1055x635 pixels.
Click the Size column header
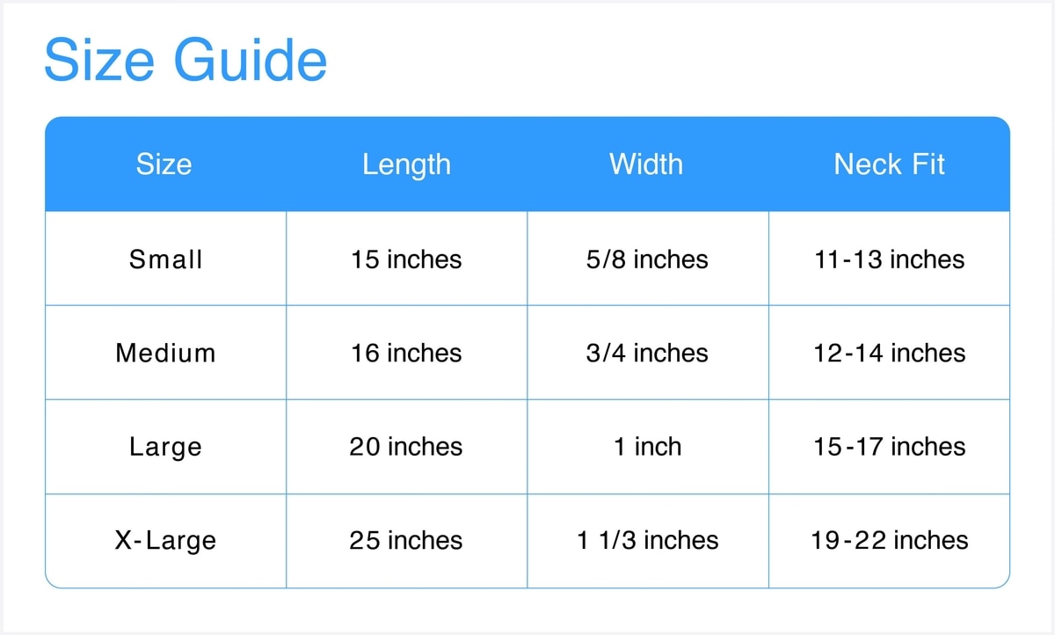pos(164,164)
